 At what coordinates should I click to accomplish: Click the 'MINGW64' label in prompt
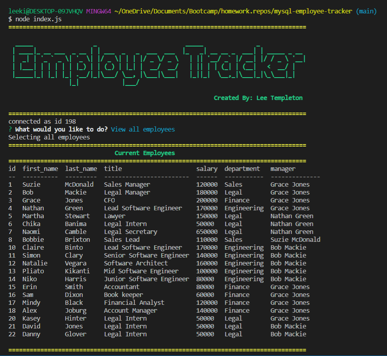tap(99, 11)
